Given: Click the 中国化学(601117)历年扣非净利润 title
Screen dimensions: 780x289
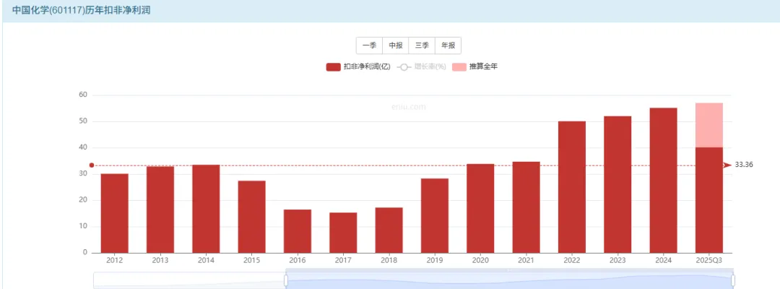Looking at the screenshot, I should (x=81, y=10).
